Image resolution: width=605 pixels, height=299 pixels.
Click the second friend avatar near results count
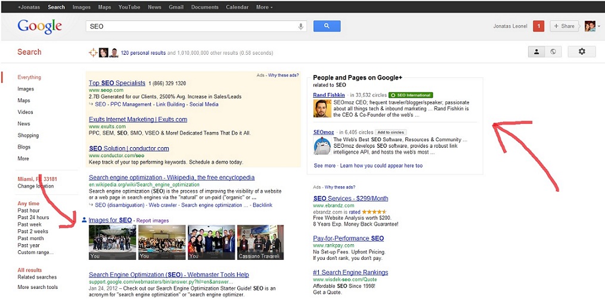(113, 53)
